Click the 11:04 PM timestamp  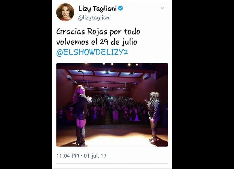(68, 156)
